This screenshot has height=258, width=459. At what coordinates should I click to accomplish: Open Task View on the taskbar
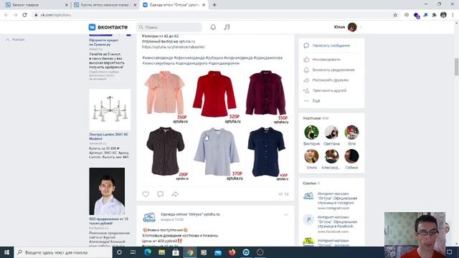coord(133,252)
